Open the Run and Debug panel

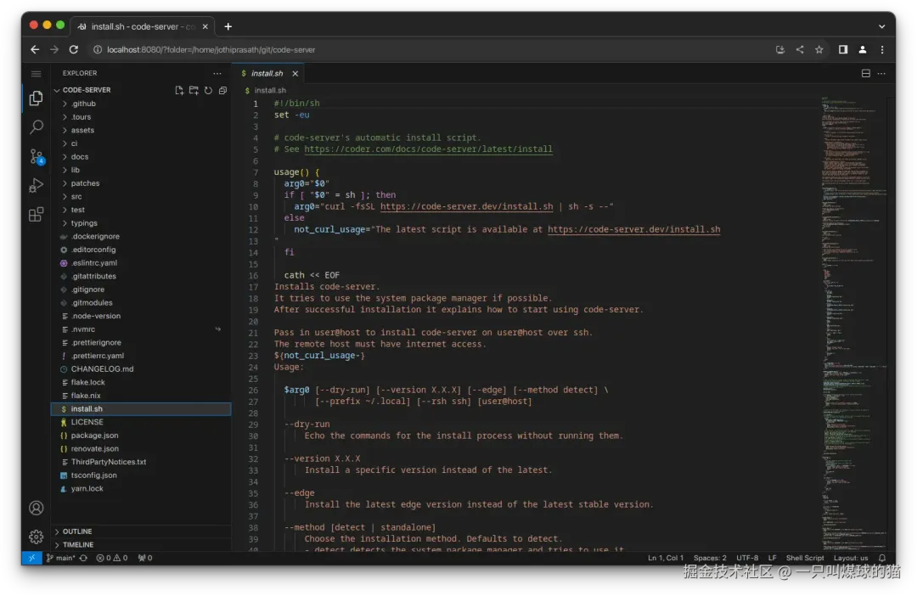coord(35,186)
